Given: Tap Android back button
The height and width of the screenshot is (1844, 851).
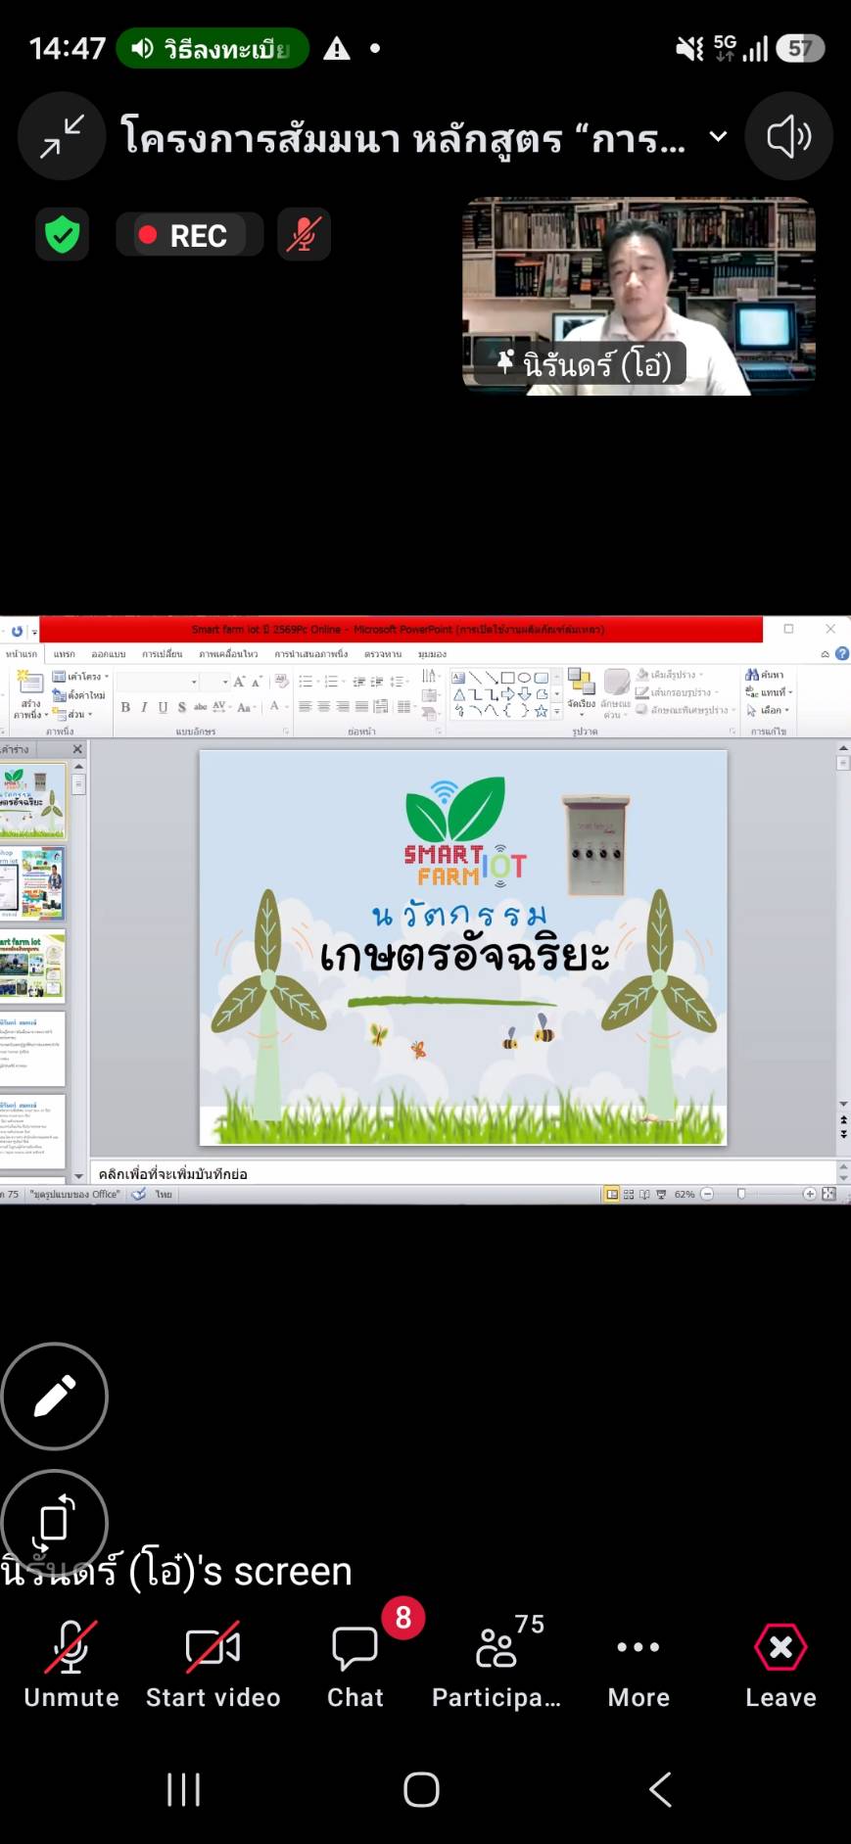Looking at the screenshot, I should (x=661, y=1789).
